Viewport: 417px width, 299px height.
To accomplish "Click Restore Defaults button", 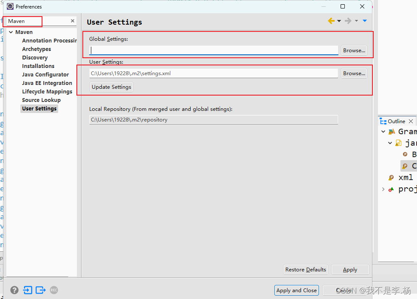I will [306, 269].
